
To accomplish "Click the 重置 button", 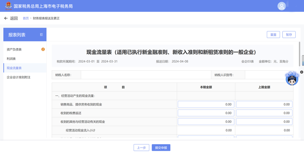I will point(273,35).
